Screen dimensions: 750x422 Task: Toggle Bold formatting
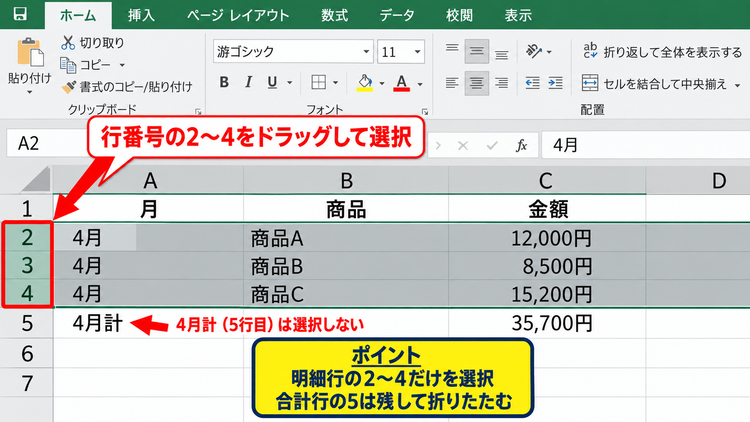(x=224, y=83)
